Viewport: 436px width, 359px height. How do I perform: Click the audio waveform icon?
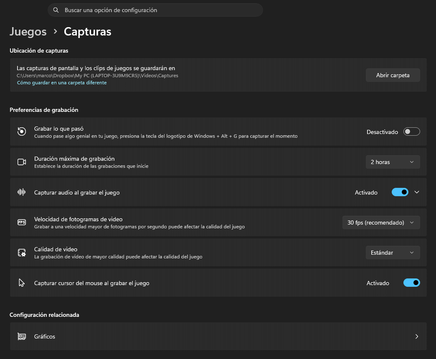pyautogui.click(x=22, y=192)
